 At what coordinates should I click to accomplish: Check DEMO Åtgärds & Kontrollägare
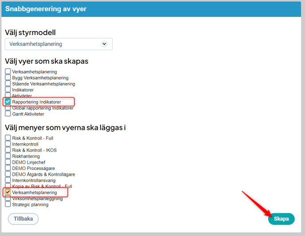8,174
